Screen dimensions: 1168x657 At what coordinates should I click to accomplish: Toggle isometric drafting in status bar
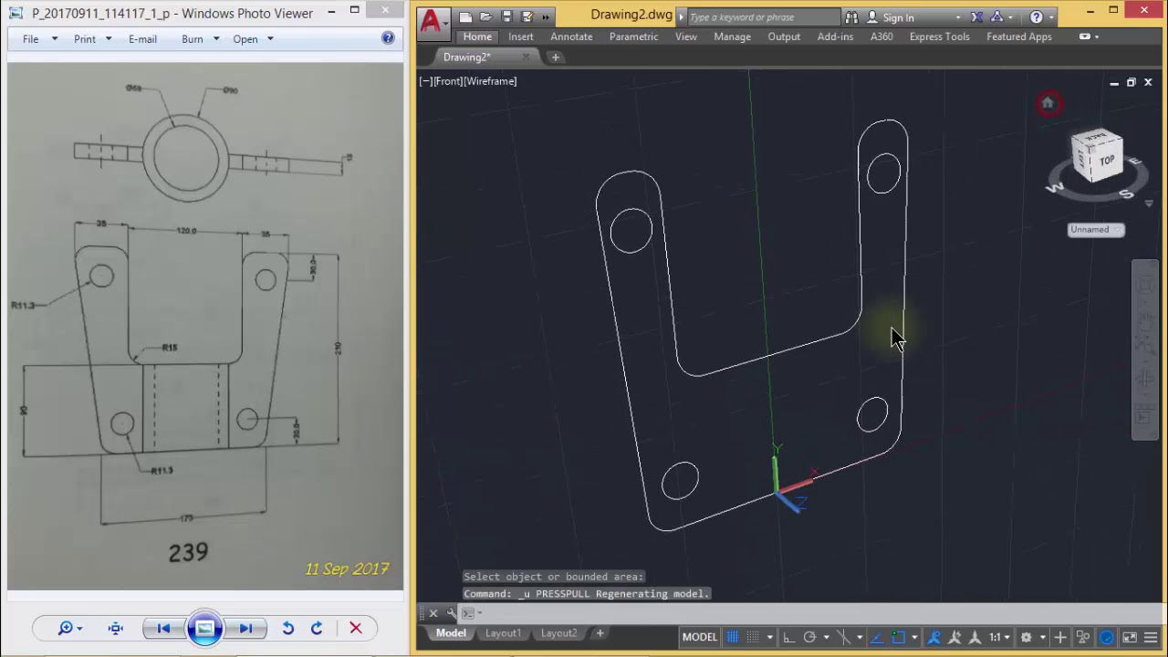point(843,637)
